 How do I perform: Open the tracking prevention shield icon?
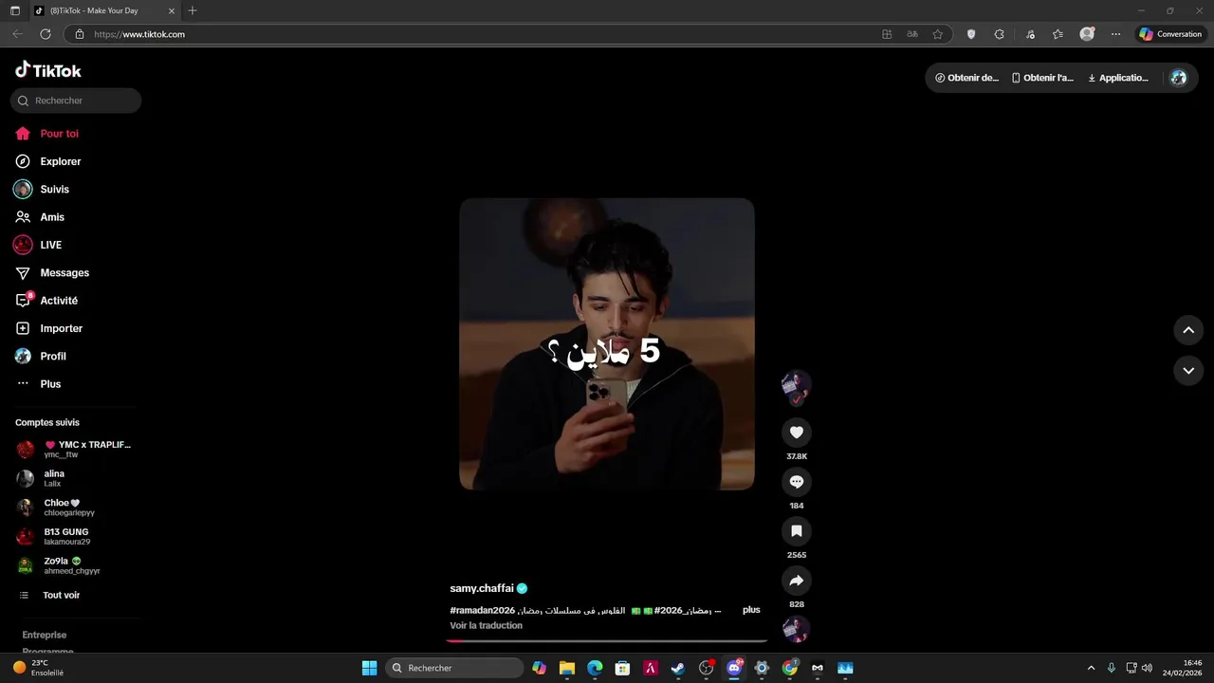click(x=971, y=34)
